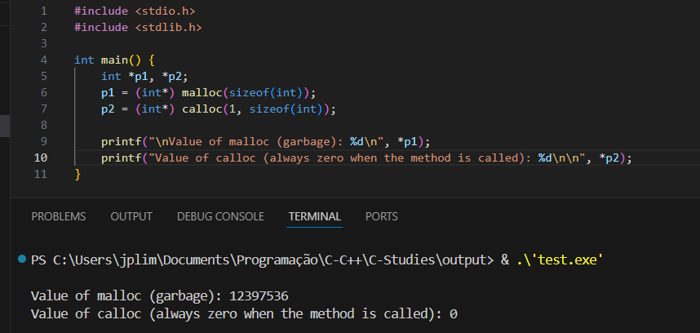This screenshot has width=700, height=333.
Task: Click terminal output value 12397536
Action: [259, 296]
